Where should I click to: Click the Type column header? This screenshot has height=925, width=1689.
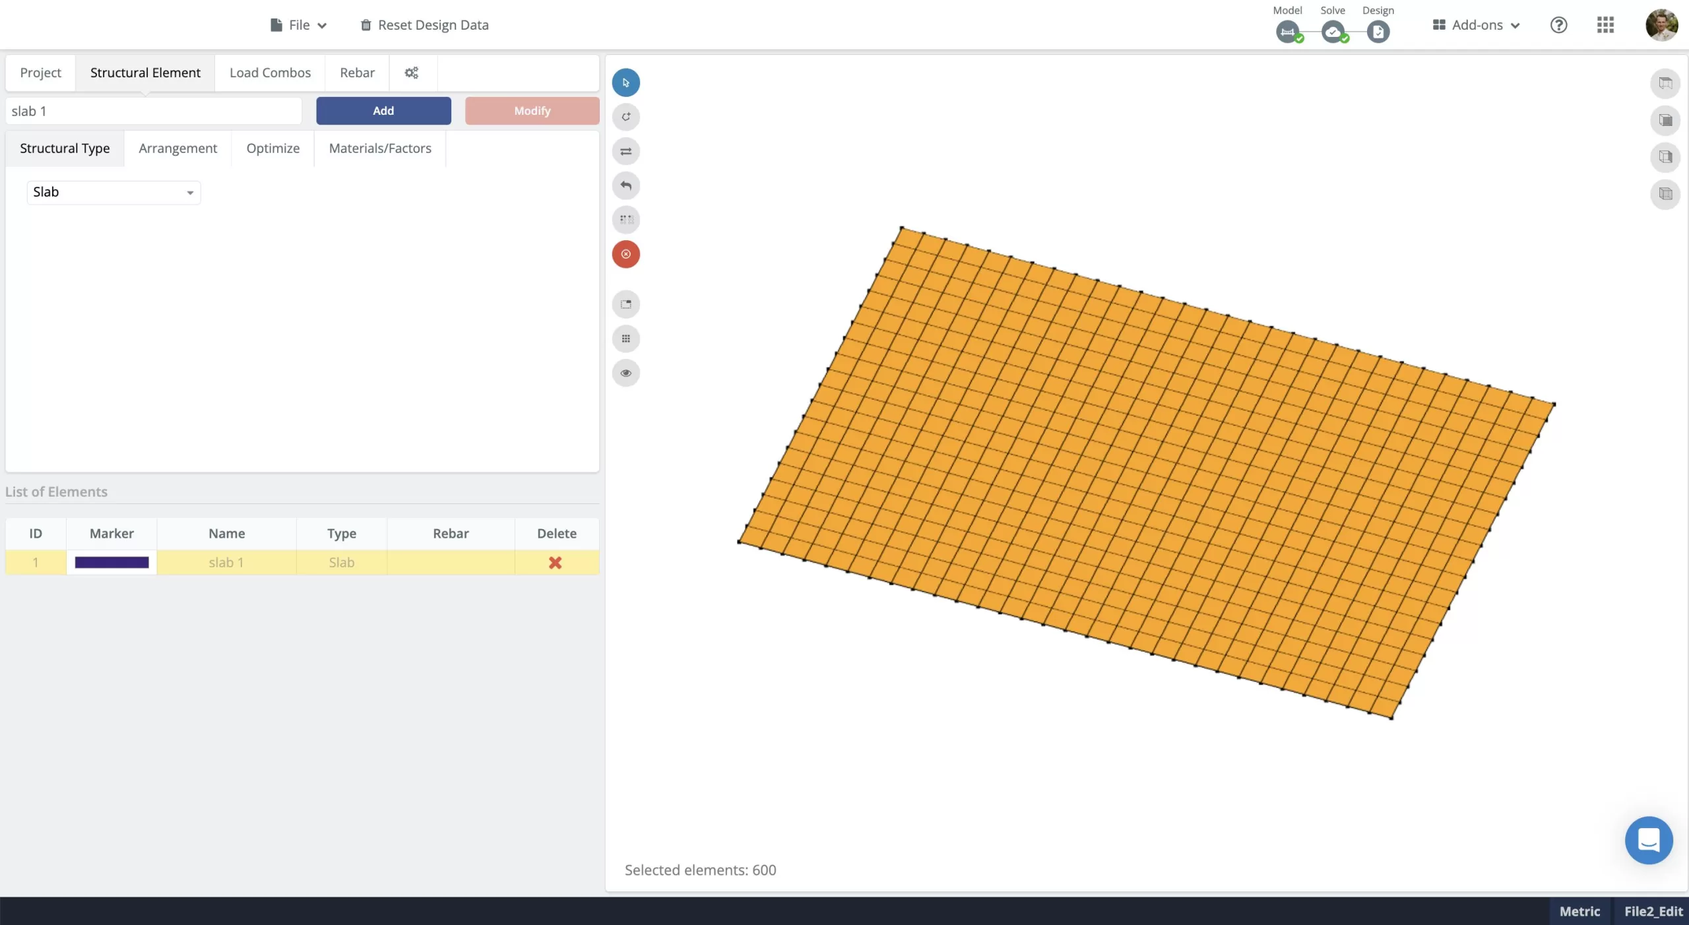click(x=341, y=534)
